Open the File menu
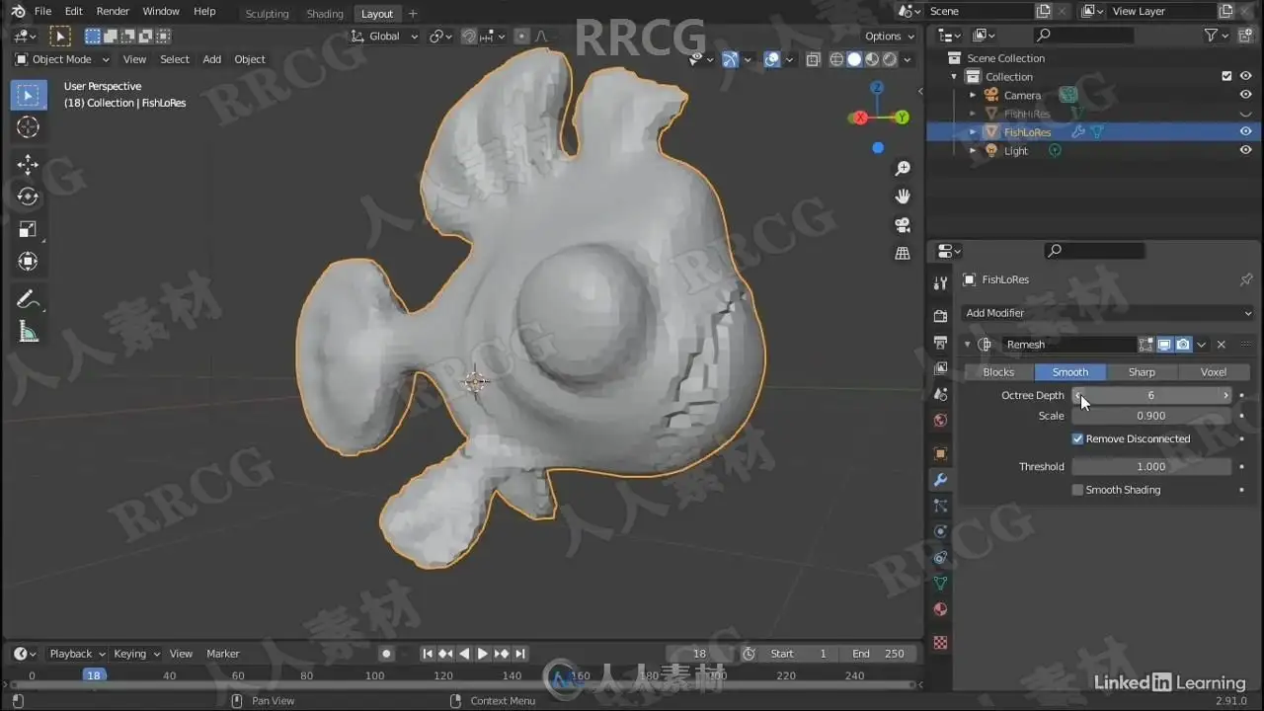This screenshot has height=711, width=1264. point(42,11)
